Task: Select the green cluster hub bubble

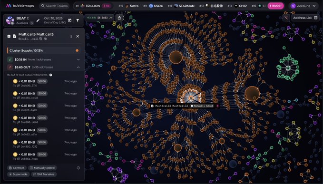Action: tap(288, 68)
